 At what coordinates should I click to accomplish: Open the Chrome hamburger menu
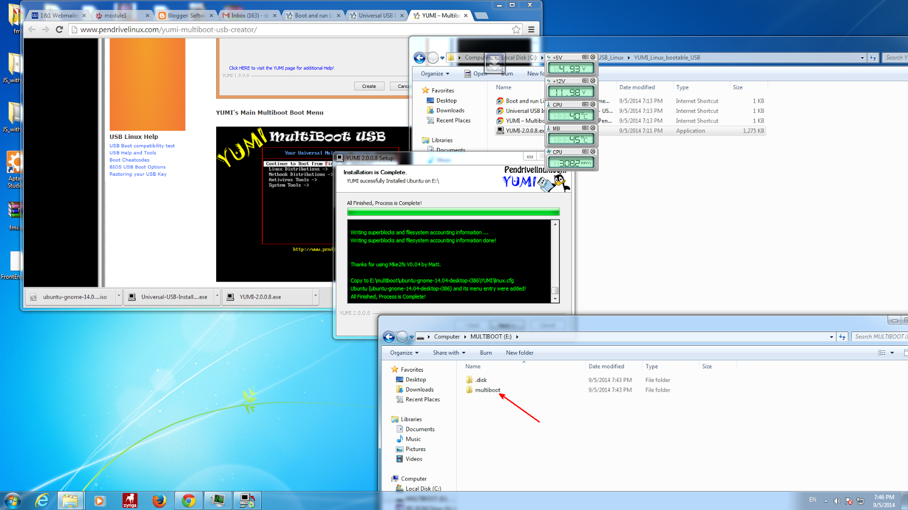point(531,29)
